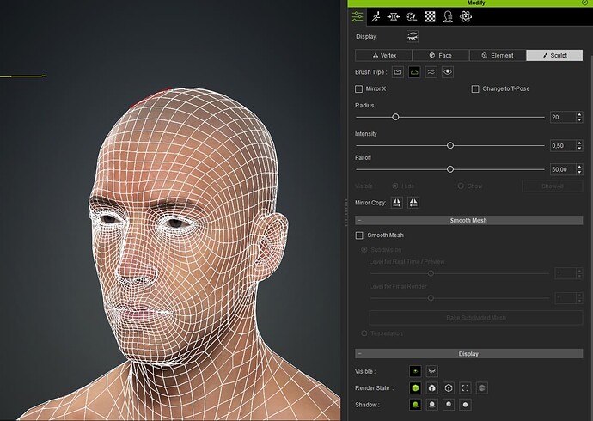This screenshot has height=421, width=593.
Task: Open the Material tab with paint palette icon
Action: 412,16
